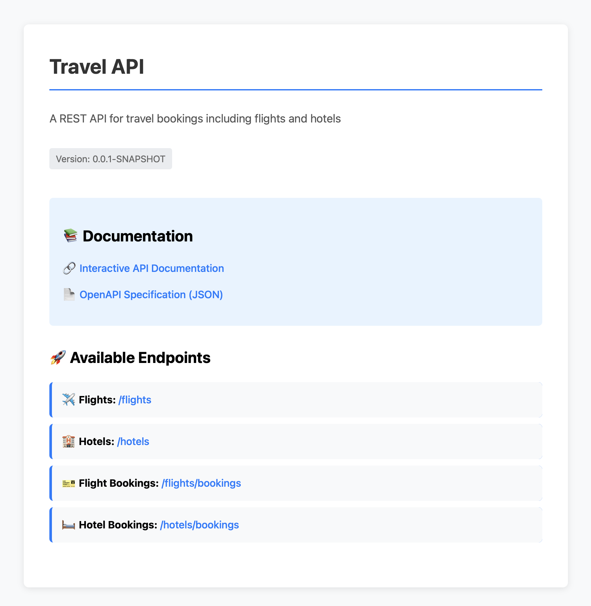Click the Travel API page title

[x=97, y=66]
